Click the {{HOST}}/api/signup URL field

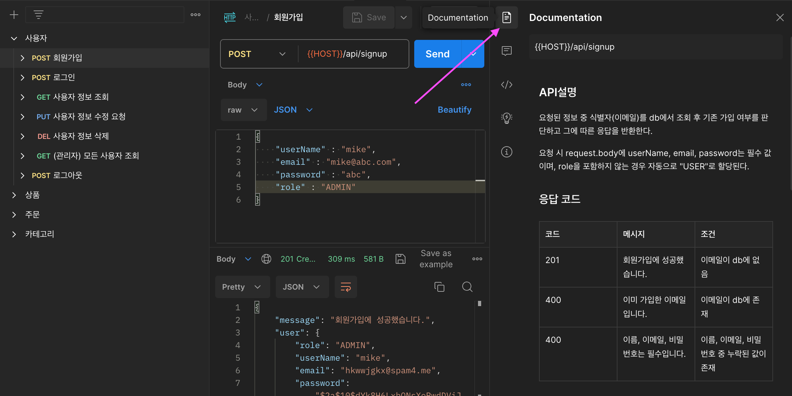[x=353, y=54]
